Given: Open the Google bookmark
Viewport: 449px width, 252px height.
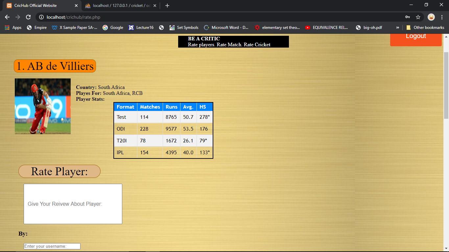Looking at the screenshot, I should 113,28.
